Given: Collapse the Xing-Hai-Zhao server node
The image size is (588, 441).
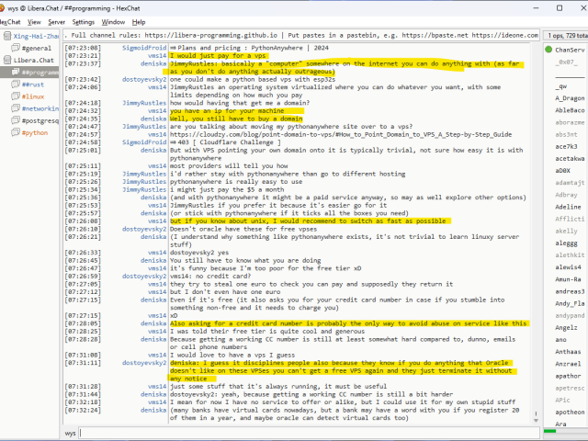Looking at the screenshot, I should 6,35.
